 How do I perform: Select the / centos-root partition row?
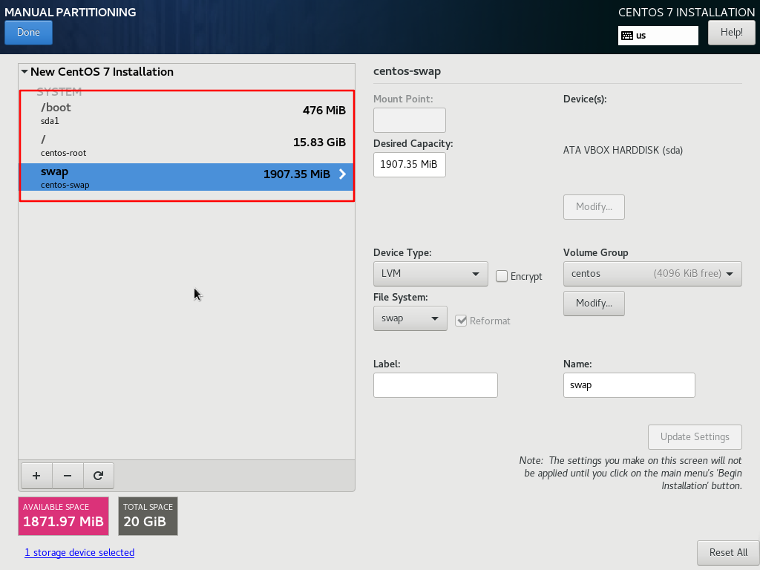[186, 146]
